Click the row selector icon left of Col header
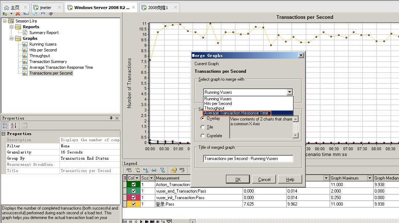The image size is (399, 223). tap(125, 178)
